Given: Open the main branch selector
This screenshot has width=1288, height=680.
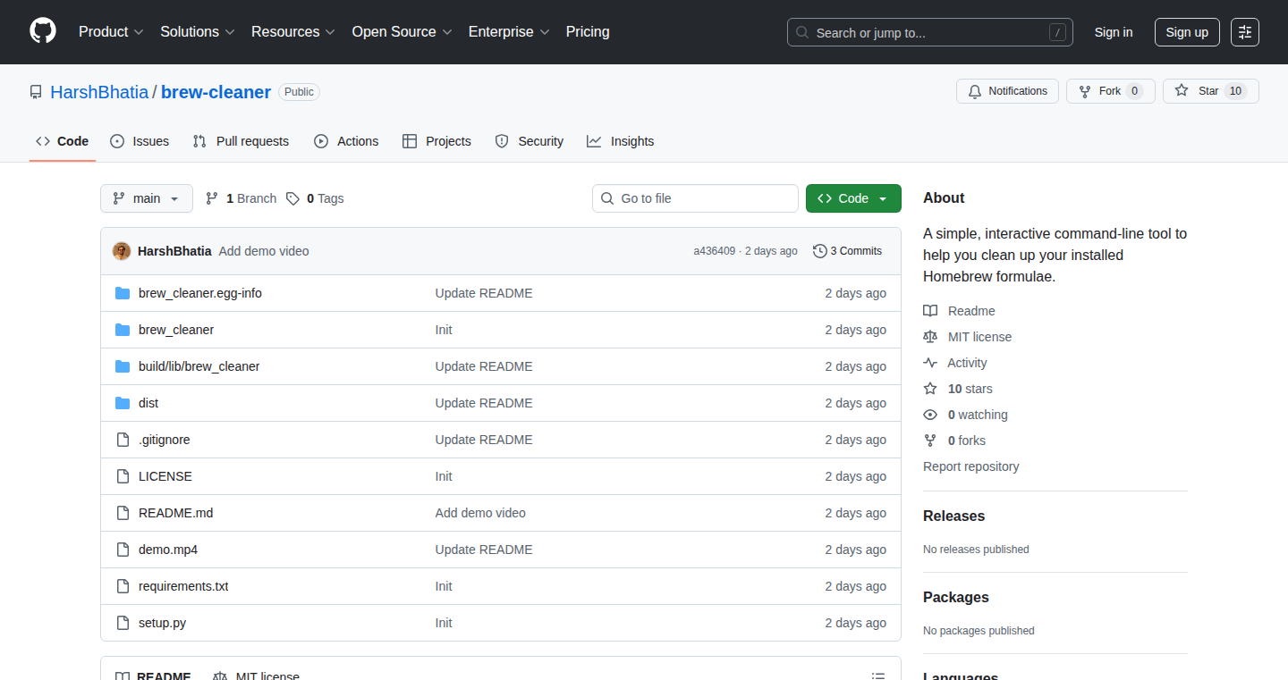Looking at the screenshot, I should point(147,198).
